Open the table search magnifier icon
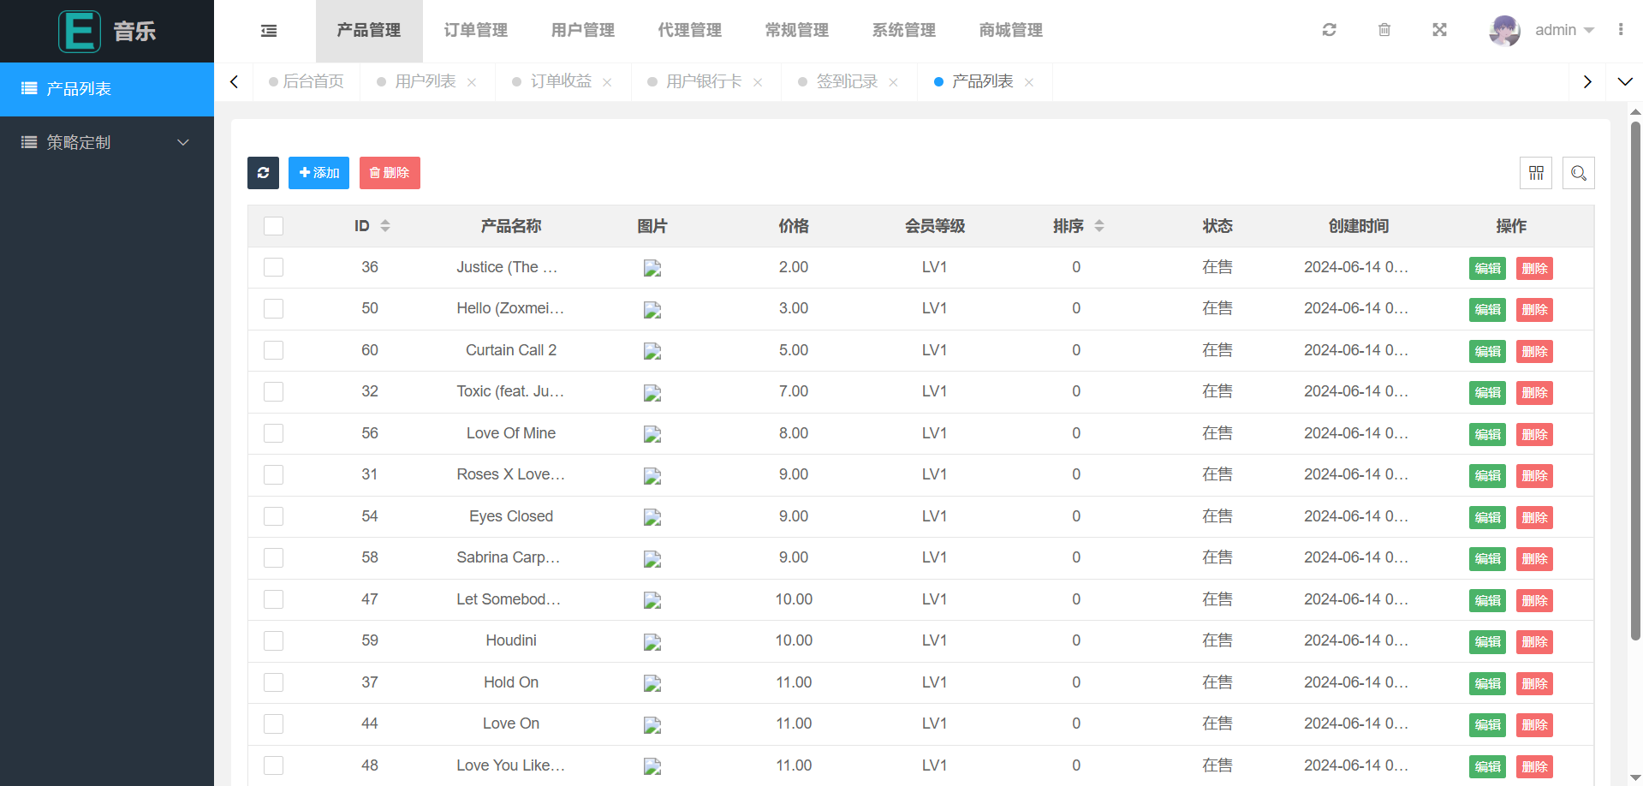 [1578, 173]
